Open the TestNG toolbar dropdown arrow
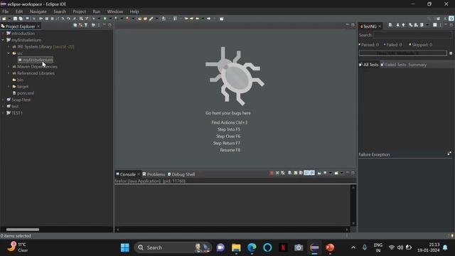Screen dimensions: 455x256 427,26
